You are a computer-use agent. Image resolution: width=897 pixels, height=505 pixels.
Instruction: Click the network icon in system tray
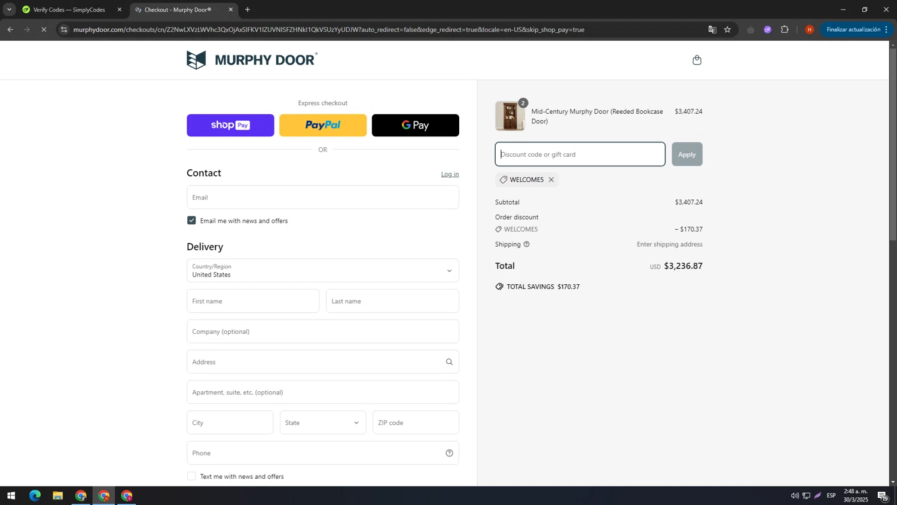coord(806,495)
